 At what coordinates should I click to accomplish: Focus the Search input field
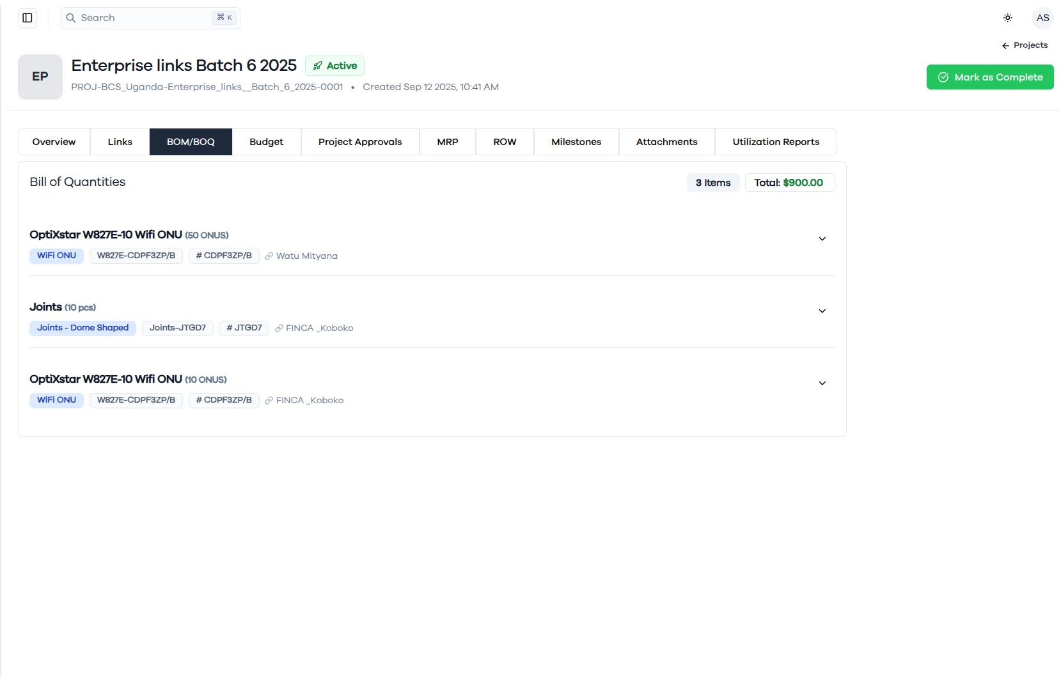coord(150,18)
